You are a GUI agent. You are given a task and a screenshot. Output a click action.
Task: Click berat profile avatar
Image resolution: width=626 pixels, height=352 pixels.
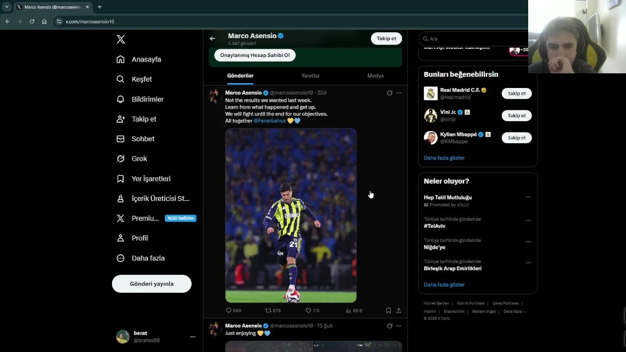(123, 336)
